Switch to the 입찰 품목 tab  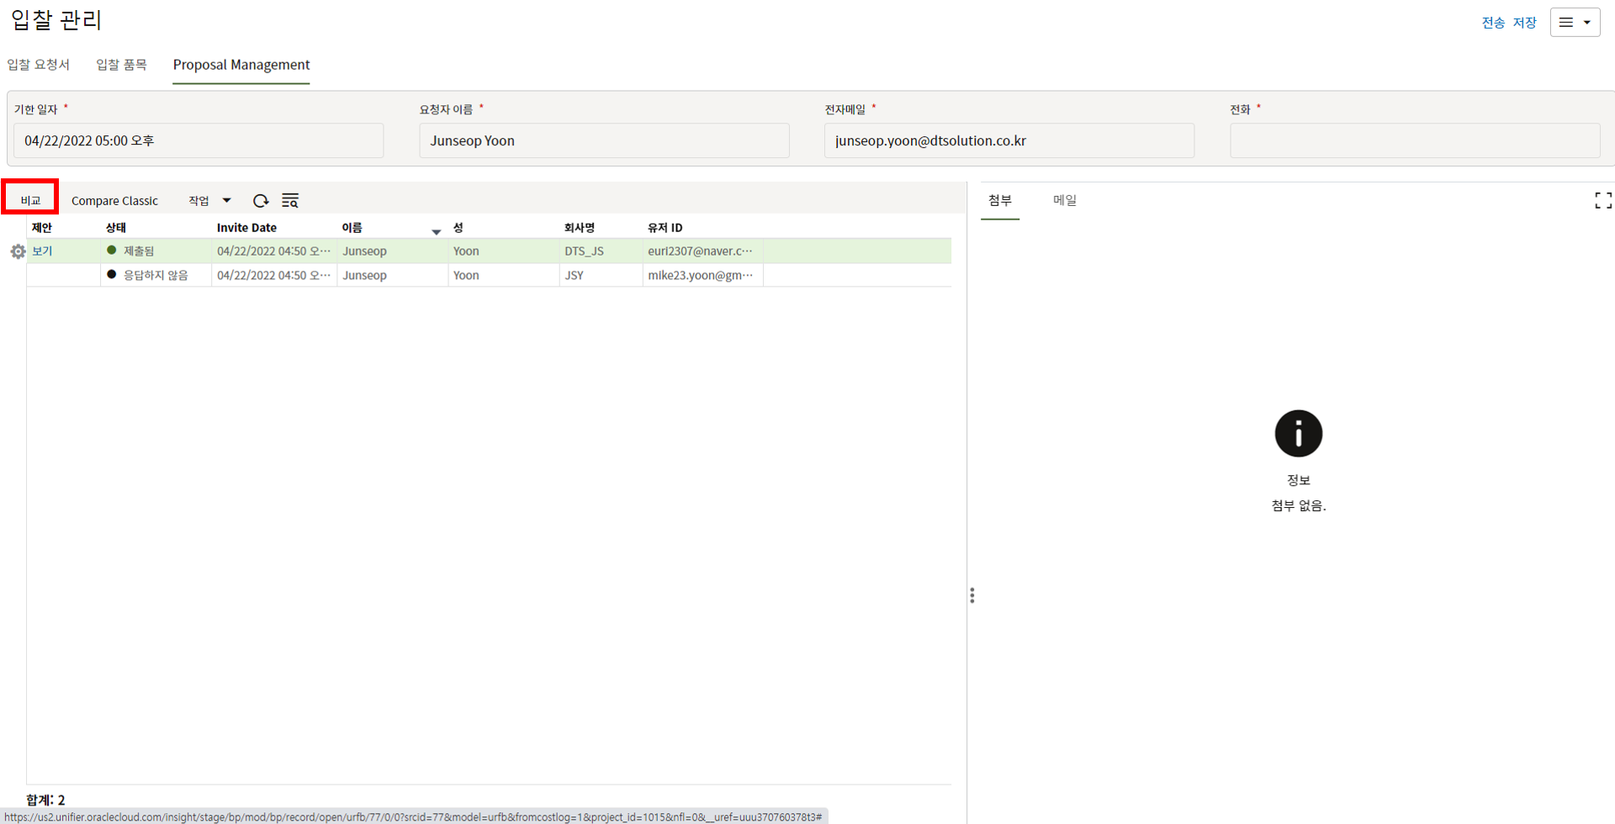pyautogui.click(x=121, y=65)
